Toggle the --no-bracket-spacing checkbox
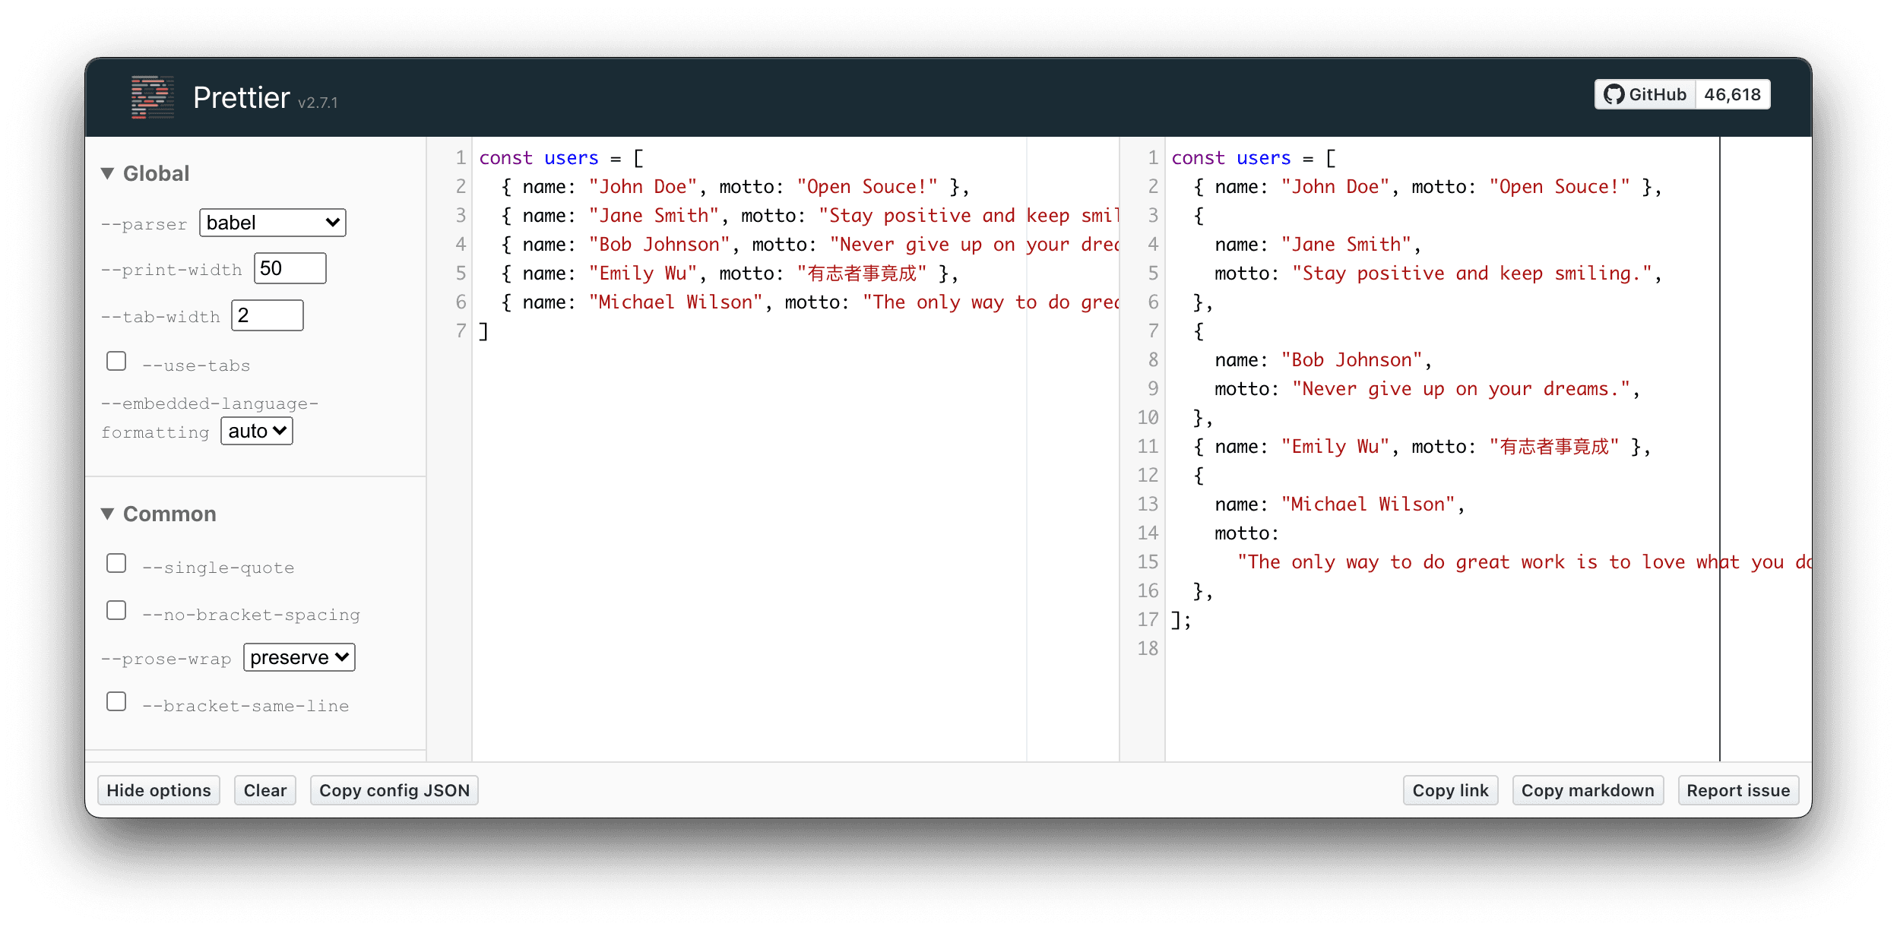This screenshot has height=930, width=1897. coord(116,610)
